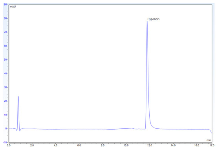Click the baseline dip near 8.7 minutes
216x149 pixels.
point(111,129)
